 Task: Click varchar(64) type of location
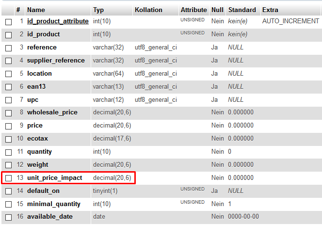108,74
